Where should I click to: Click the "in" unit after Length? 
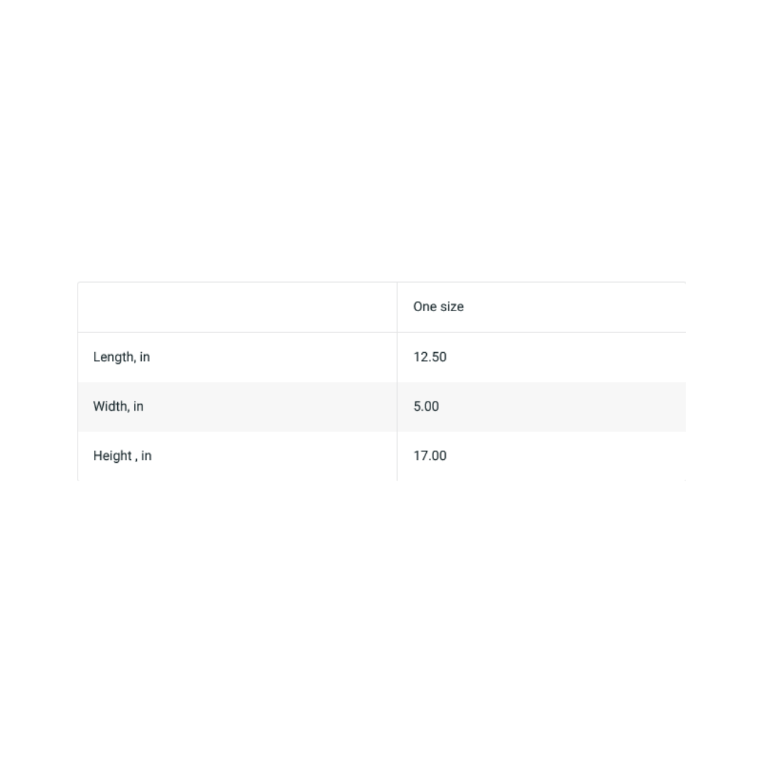pos(145,357)
